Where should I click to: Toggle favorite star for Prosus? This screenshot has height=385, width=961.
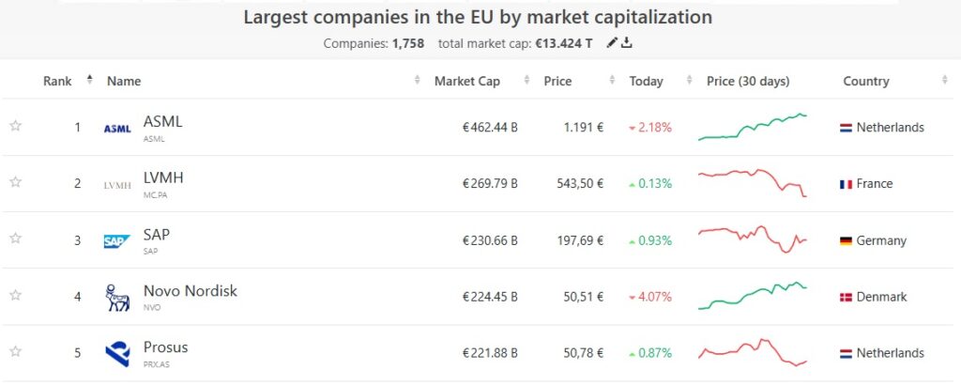(15, 351)
